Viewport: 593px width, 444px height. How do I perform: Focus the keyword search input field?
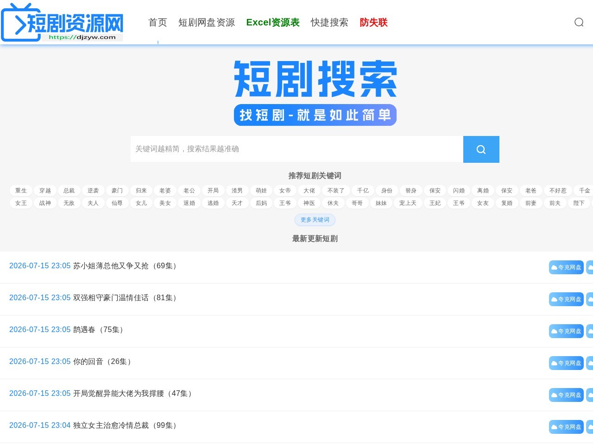(297, 149)
